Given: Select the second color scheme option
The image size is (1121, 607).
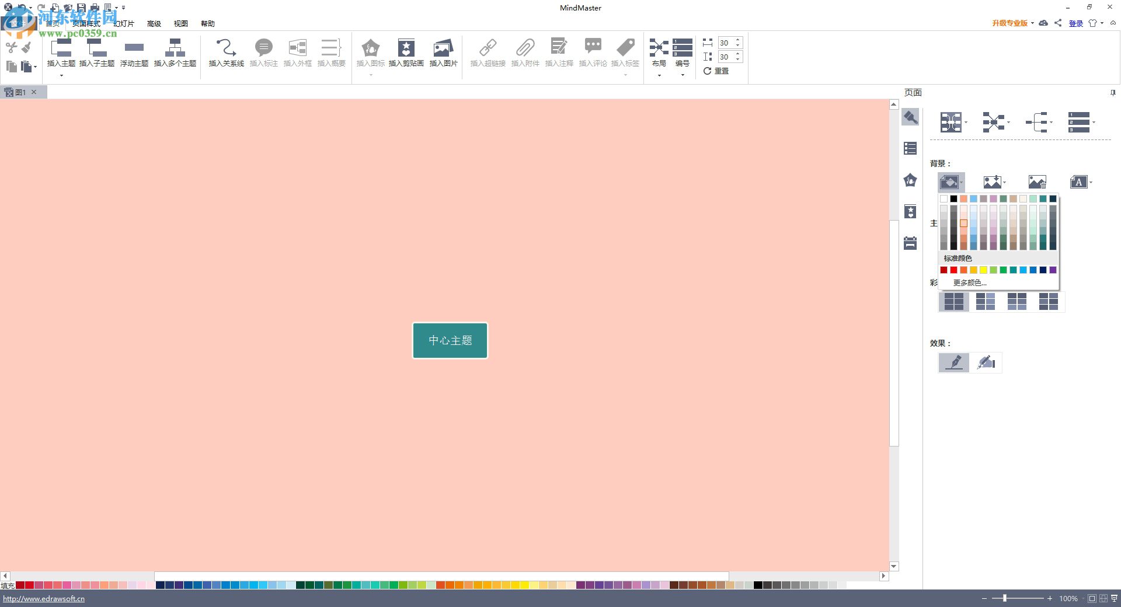Looking at the screenshot, I should click(986, 302).
